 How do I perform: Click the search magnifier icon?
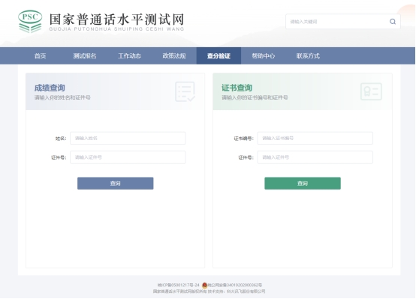(x=393, y=22)
